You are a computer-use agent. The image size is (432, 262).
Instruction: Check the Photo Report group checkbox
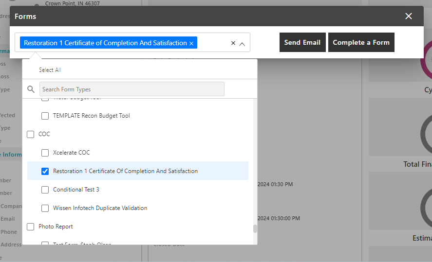[30, 227]
